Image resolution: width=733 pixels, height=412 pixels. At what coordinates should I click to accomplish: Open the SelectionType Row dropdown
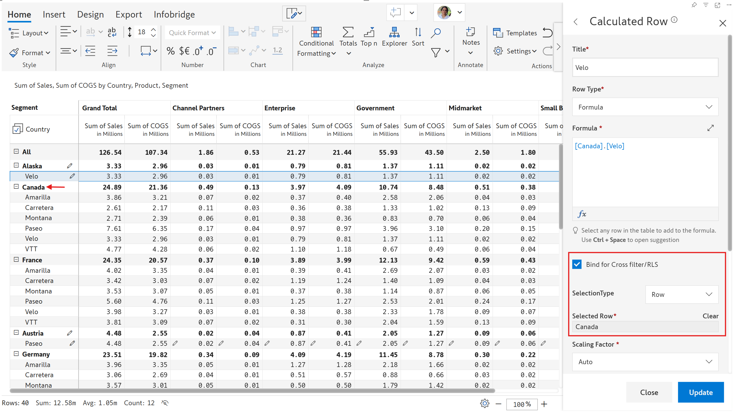point(681,295)
